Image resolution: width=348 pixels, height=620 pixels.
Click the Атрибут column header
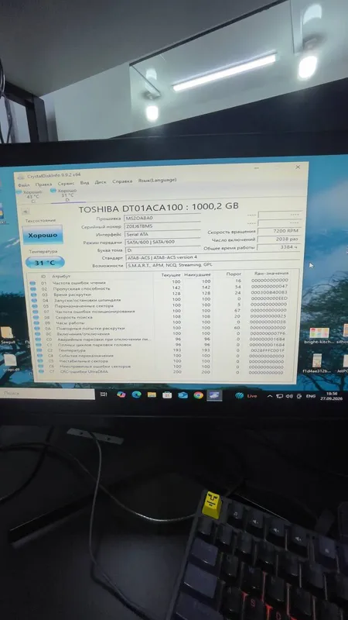click(61, 277)
